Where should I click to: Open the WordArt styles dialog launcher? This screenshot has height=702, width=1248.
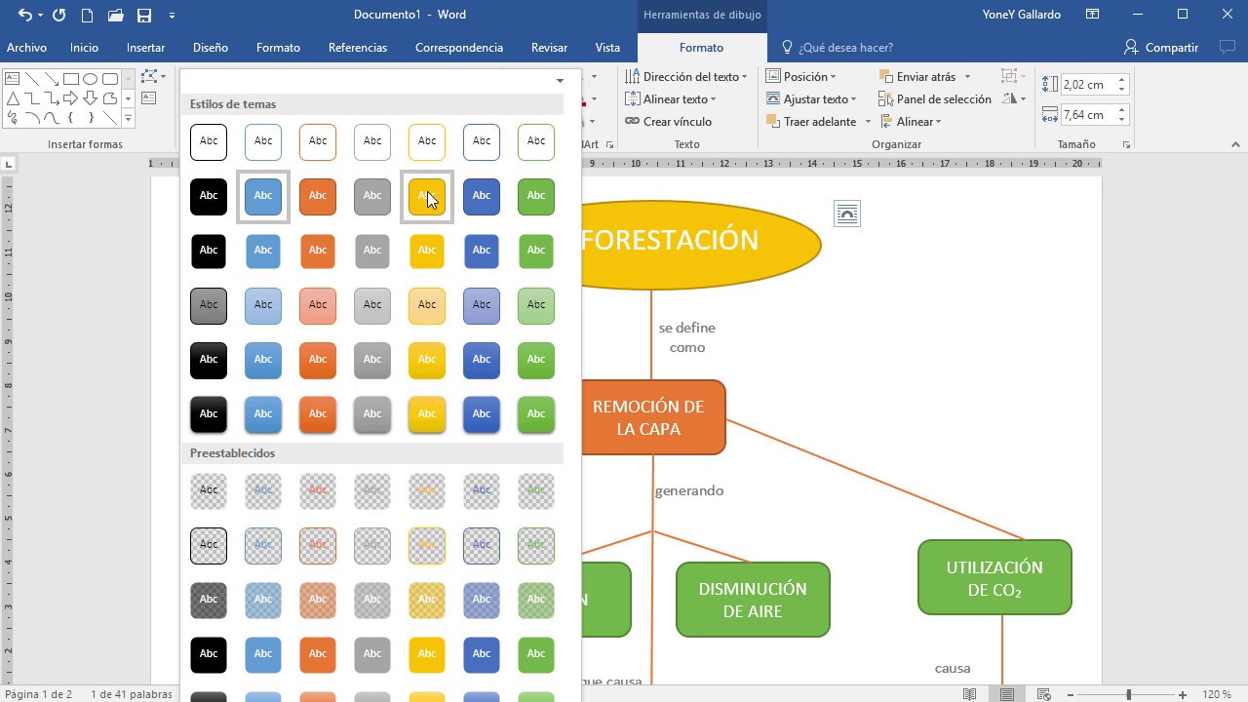pyautogui.click(x=610, y=144)
